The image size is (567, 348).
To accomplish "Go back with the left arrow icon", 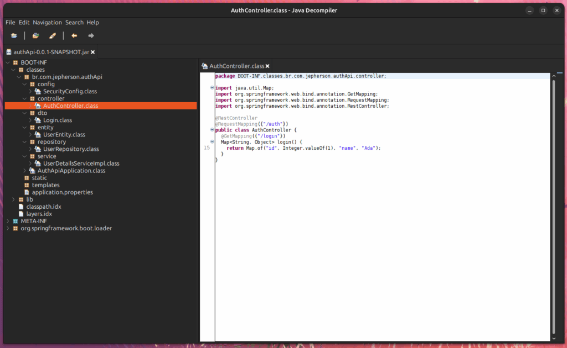I will pyautogui.click(x=74, y=36).
